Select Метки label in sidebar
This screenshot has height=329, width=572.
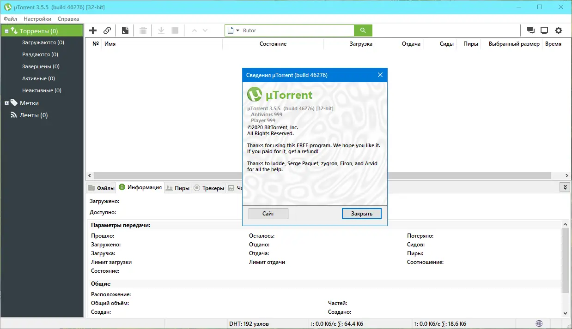click(29, 103)
